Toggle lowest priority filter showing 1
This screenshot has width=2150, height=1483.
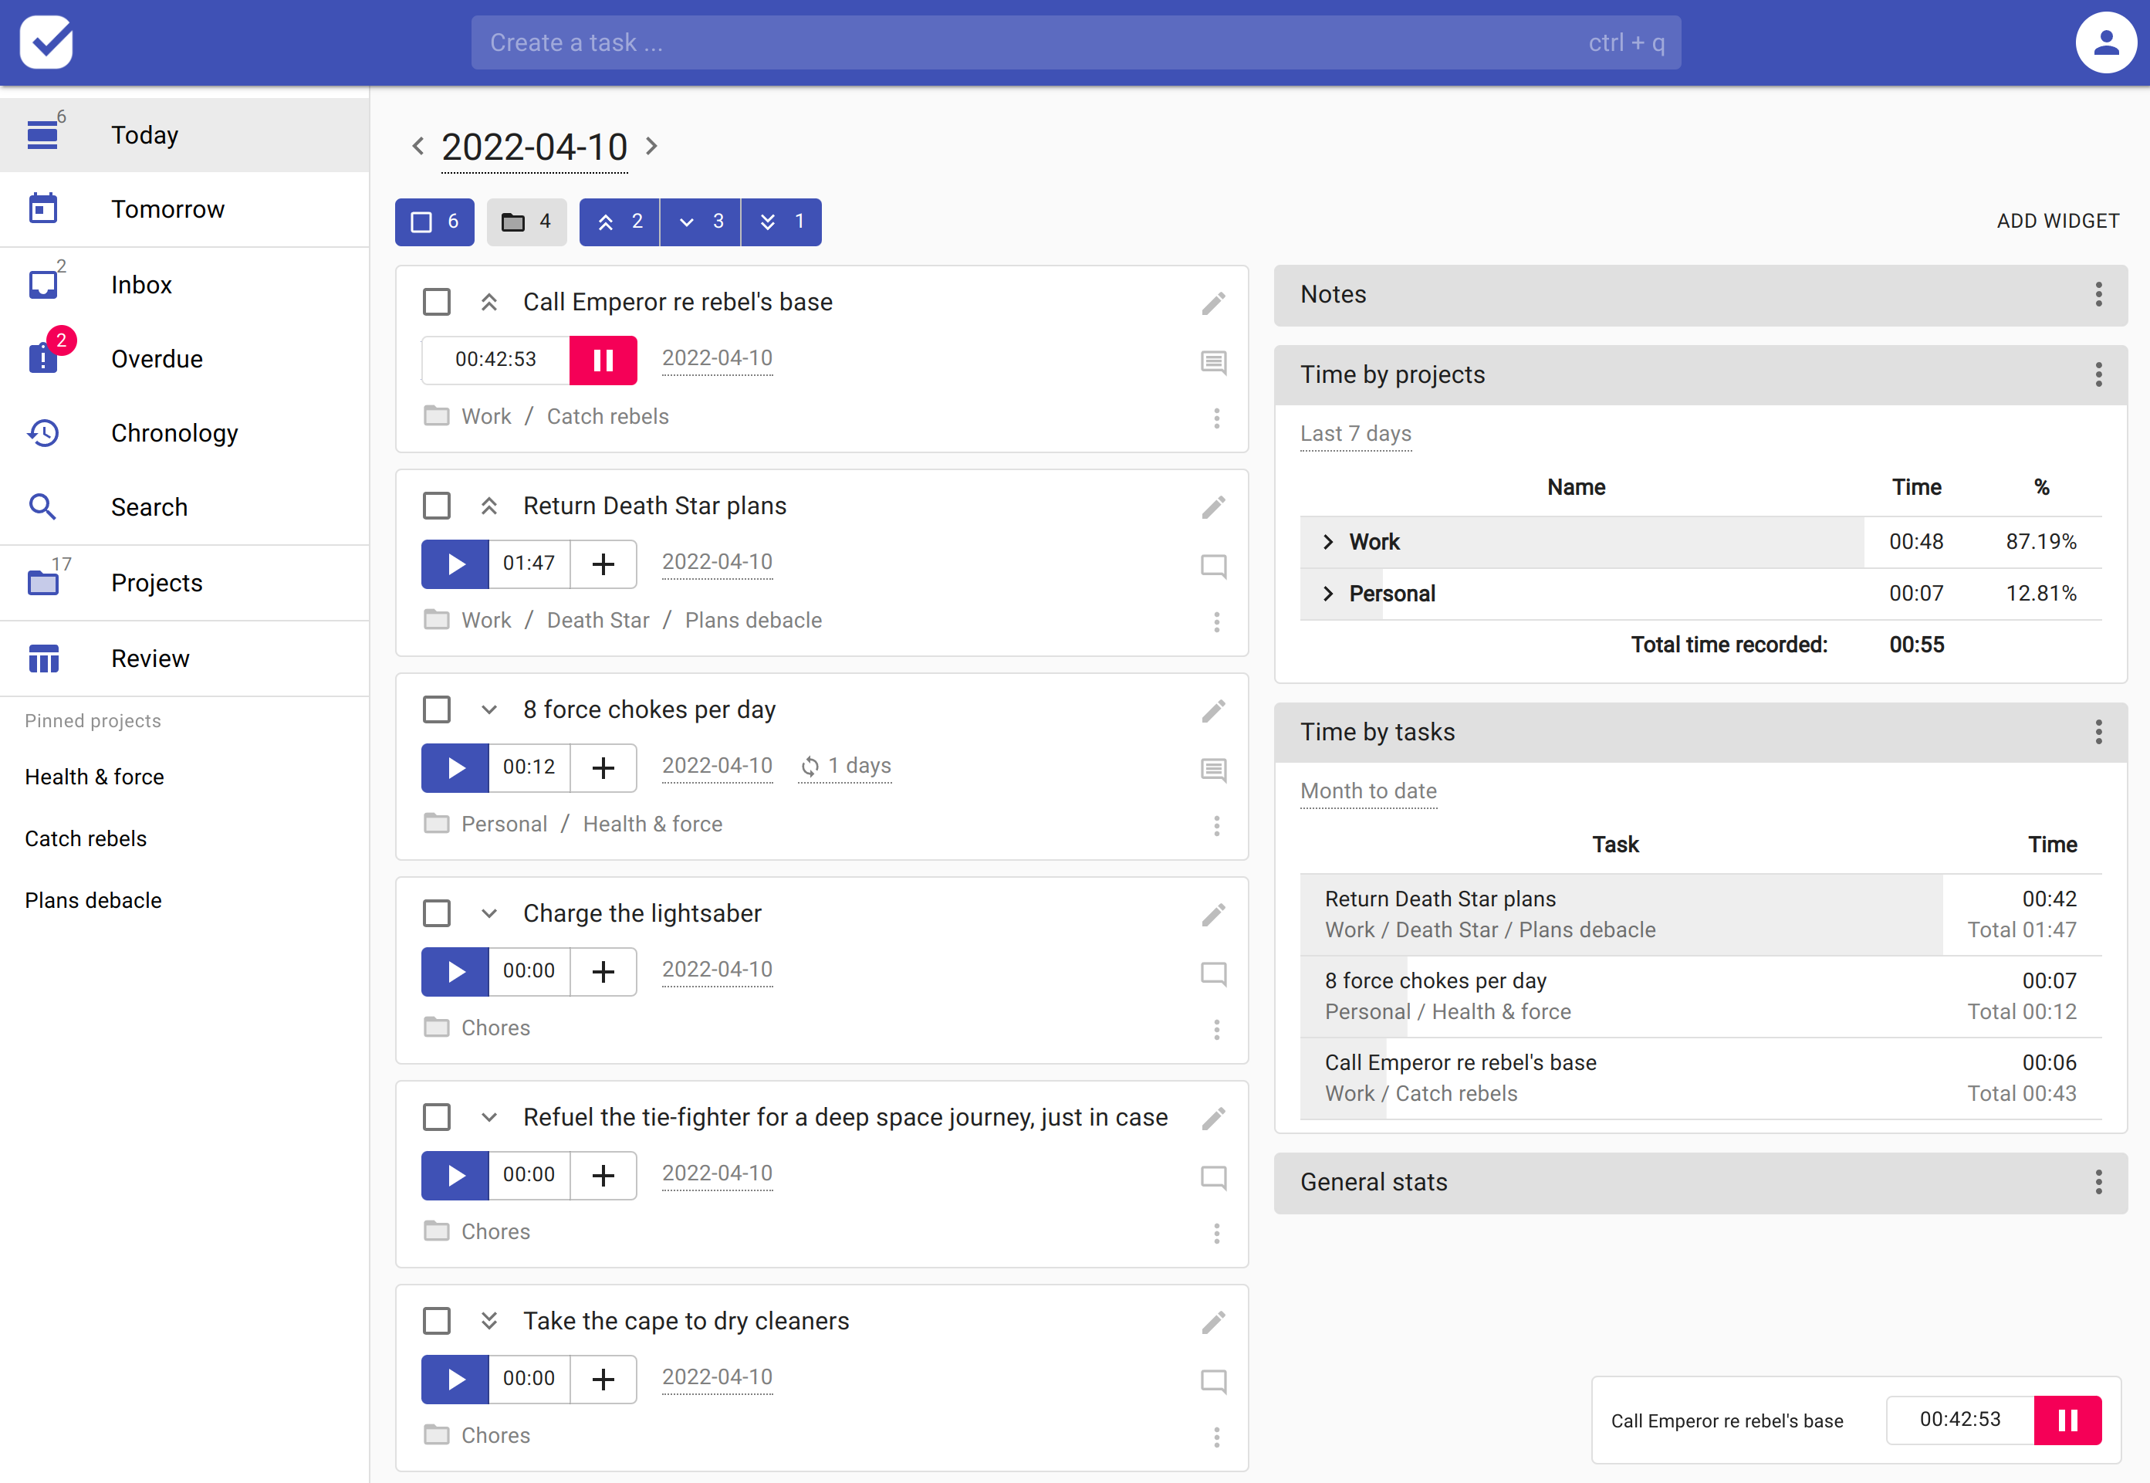pos(781,222)
